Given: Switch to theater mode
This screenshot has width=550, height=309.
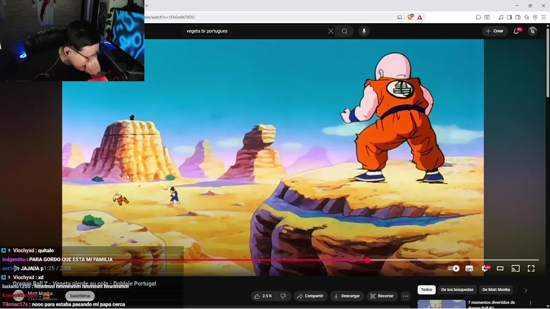Looking at the screenshot, I should pos(500,268).
